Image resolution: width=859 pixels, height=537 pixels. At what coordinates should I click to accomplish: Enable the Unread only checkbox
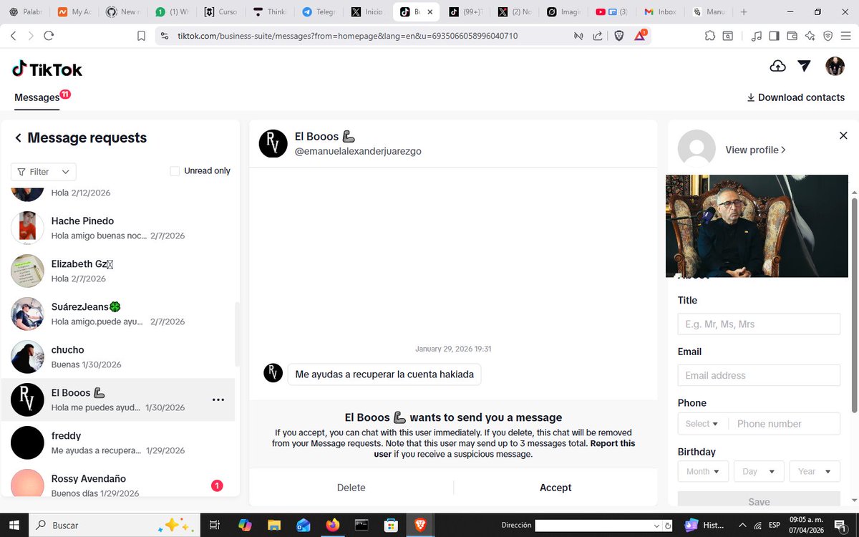pyautogui.click(x=175, y=171)
